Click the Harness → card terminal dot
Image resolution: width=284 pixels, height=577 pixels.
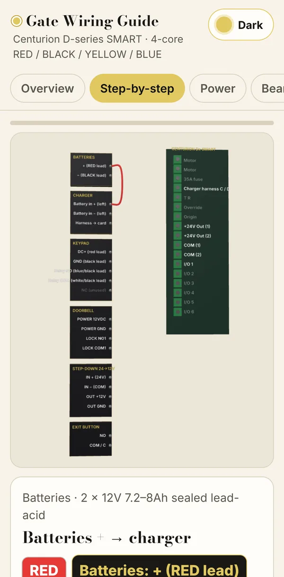point(110,223)
